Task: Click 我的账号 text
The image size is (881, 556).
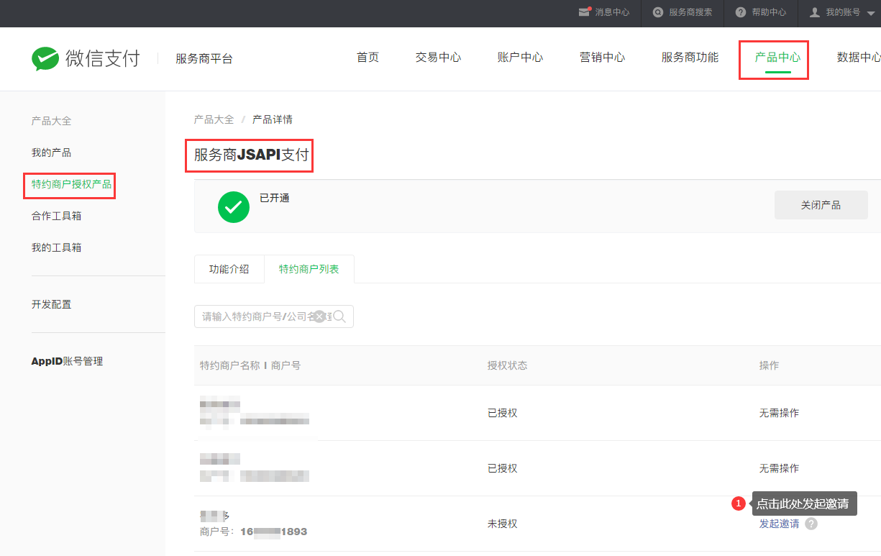Action: point(843,12)
